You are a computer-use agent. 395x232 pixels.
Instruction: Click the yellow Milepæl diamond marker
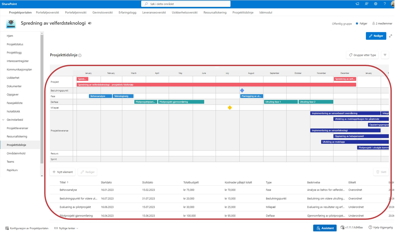[x=230, y=108]
